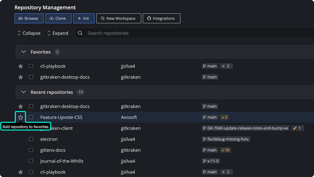Screen dimensions: 314x177
Task: Click the magnifier icon in the search bar
Action: click(x=80, y=33)
